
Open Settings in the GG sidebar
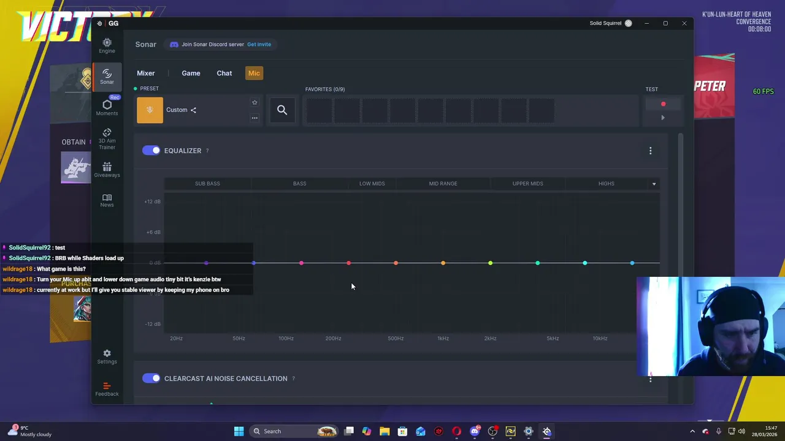pyautogui.click(x=107, y=356)
